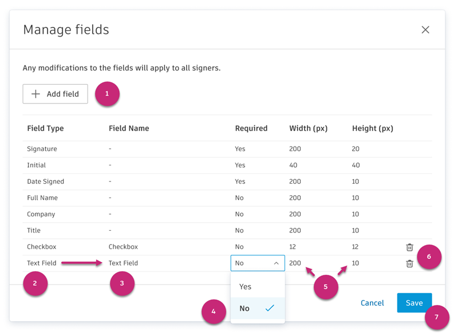
Task: Close the Manage fields dialog
Action: (x=425, y=30)
